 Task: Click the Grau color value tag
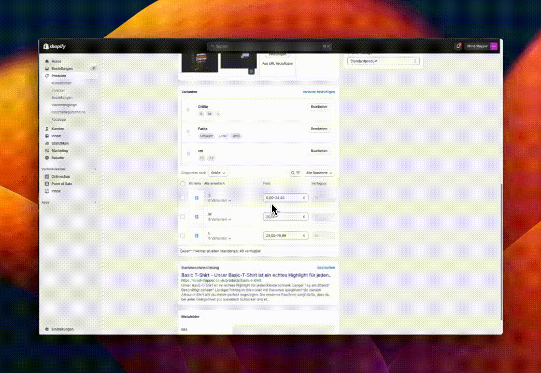click(223, 136)
